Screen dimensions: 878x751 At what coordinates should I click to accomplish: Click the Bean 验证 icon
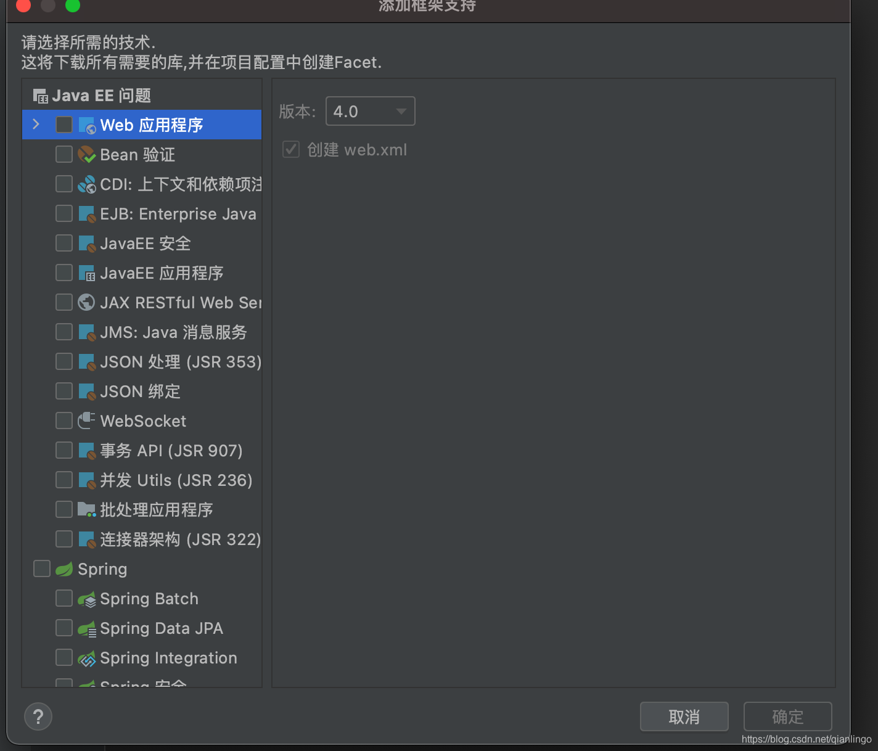(87, 155)
